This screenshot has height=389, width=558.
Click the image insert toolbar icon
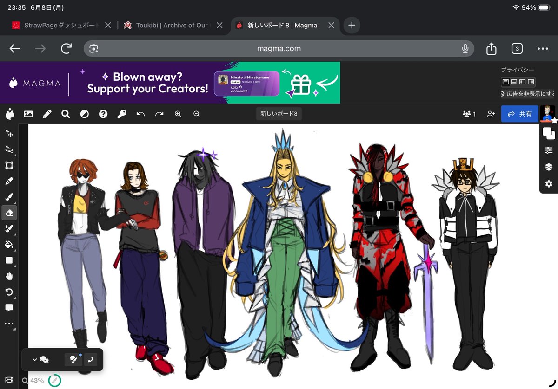(28, 114)
